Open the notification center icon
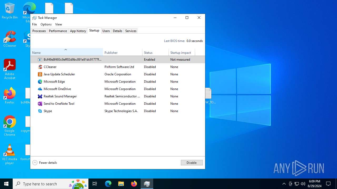This screenshot has width=337, height=189. (x=328, y=184)
